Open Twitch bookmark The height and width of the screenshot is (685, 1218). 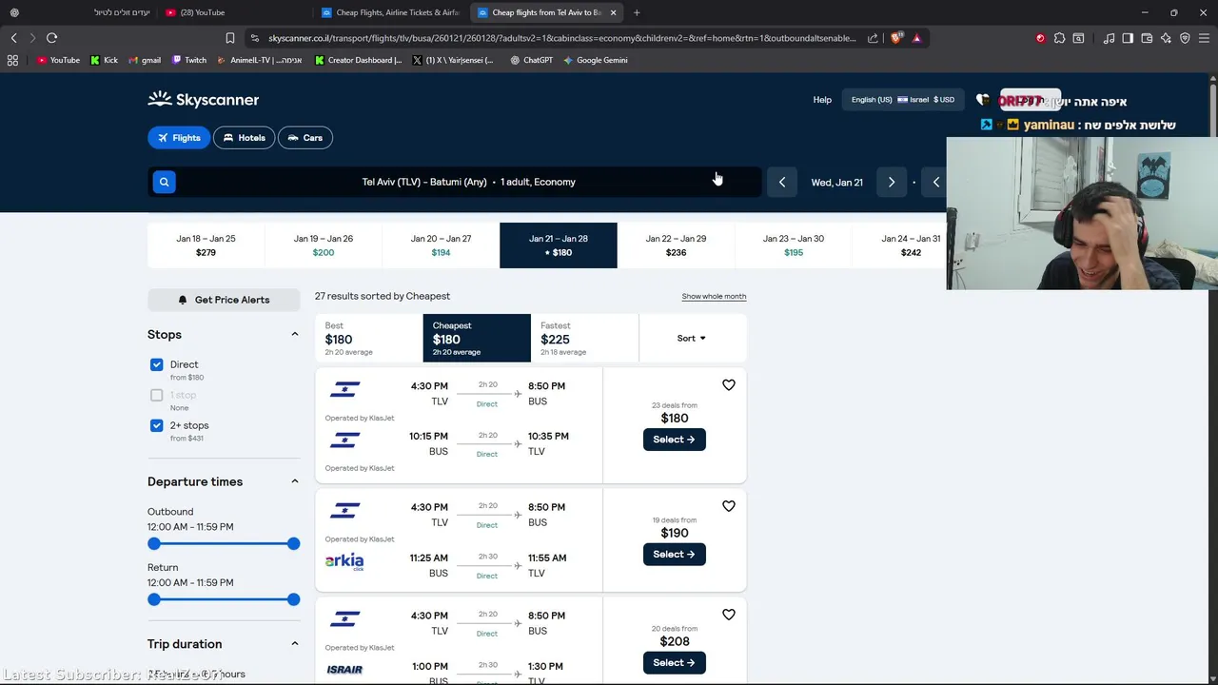pos(189,60)
